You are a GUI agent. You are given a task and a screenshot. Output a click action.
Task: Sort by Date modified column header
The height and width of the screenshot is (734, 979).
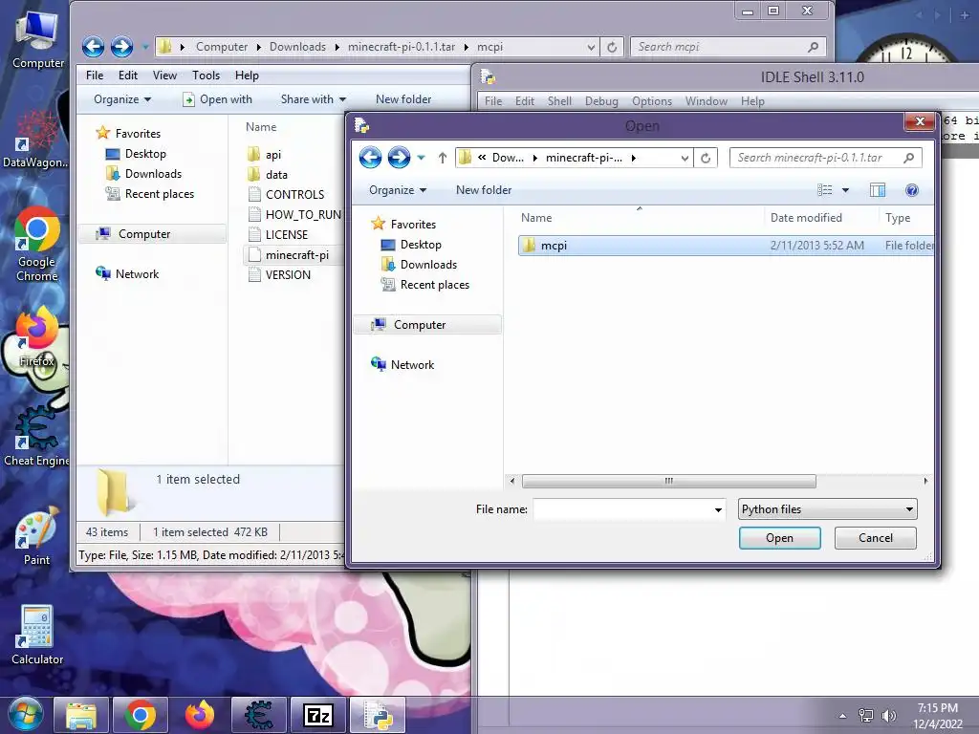pos(805,218)
